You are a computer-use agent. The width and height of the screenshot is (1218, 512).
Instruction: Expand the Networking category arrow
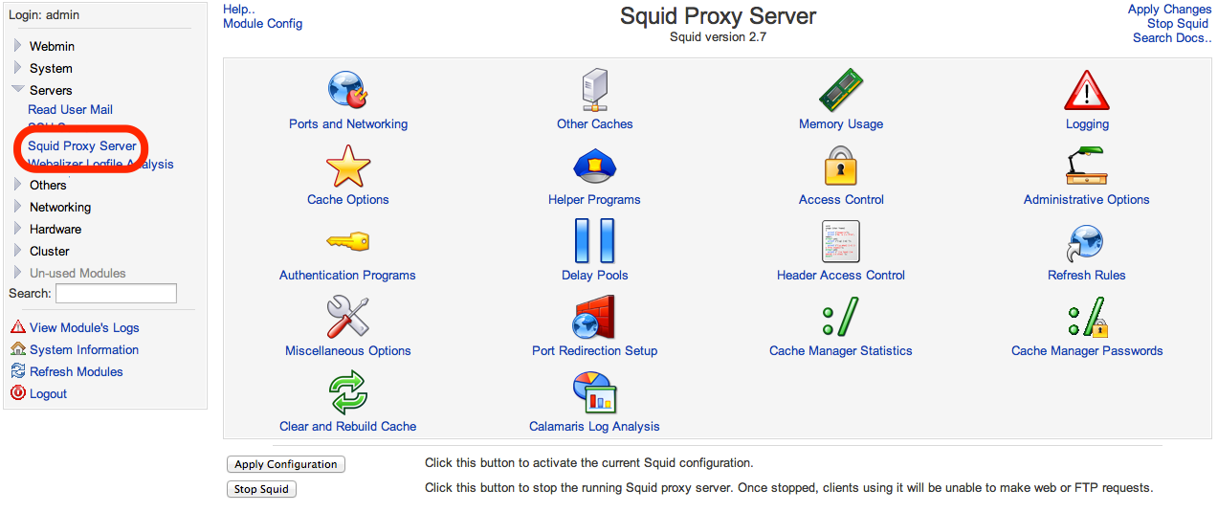17,206
